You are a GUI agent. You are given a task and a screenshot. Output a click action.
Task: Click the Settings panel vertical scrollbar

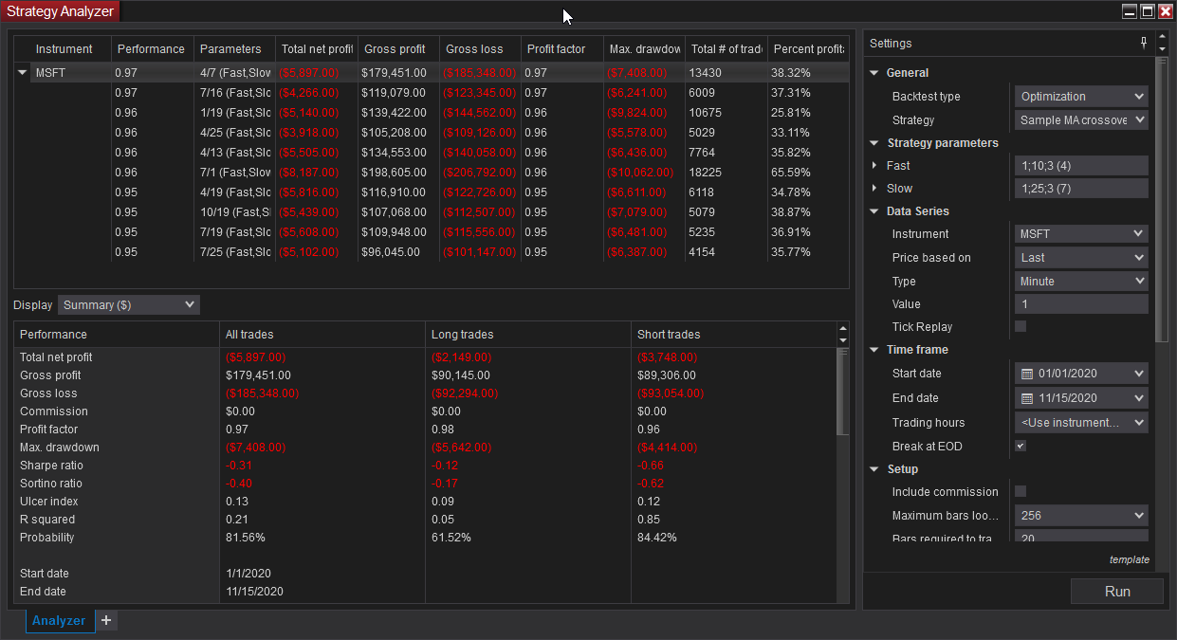(1162, 199)
